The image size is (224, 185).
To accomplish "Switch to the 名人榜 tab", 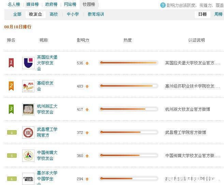I will (14, 4).
